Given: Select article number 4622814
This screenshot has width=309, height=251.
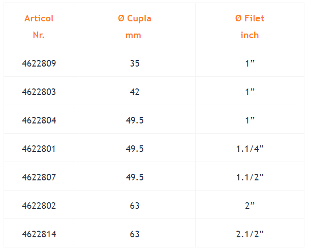Looking at the screenshot, I should 39,234.
